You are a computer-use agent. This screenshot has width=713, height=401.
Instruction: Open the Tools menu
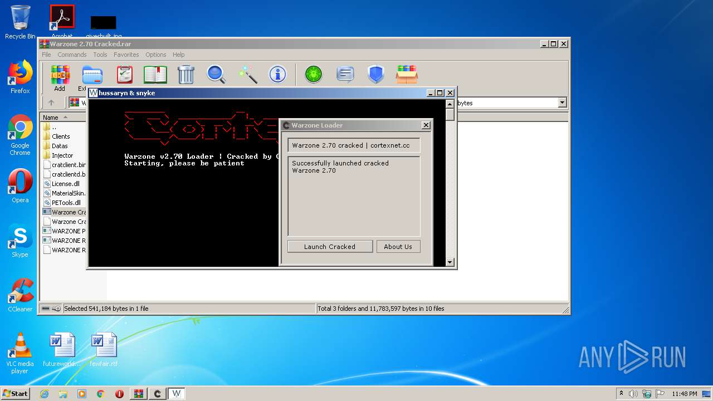coord(100,55)
